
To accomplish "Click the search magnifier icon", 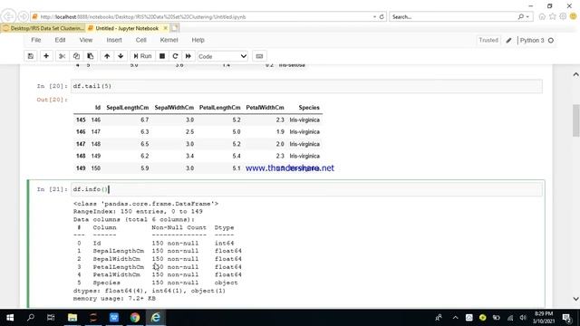I will coord(521,16).
